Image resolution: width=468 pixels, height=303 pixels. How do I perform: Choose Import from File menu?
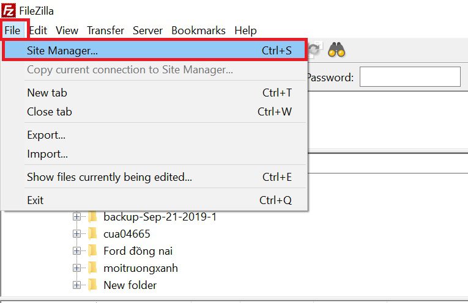(x=154, y=154)
